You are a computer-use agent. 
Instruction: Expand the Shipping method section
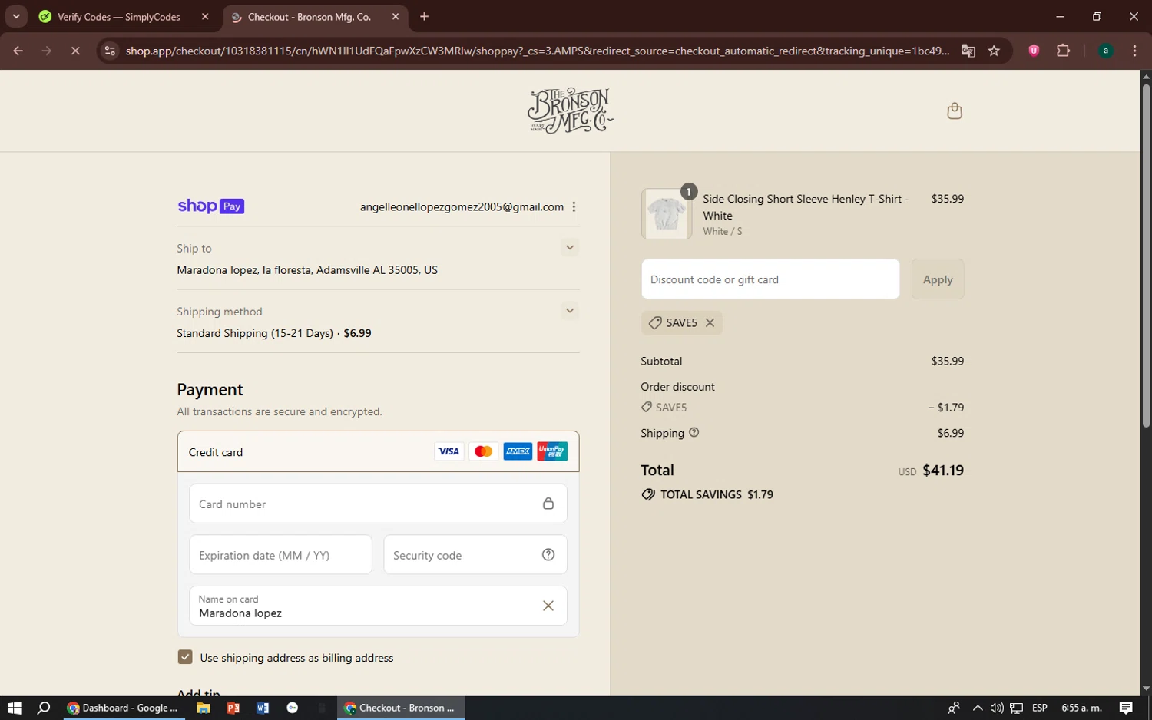569,311
